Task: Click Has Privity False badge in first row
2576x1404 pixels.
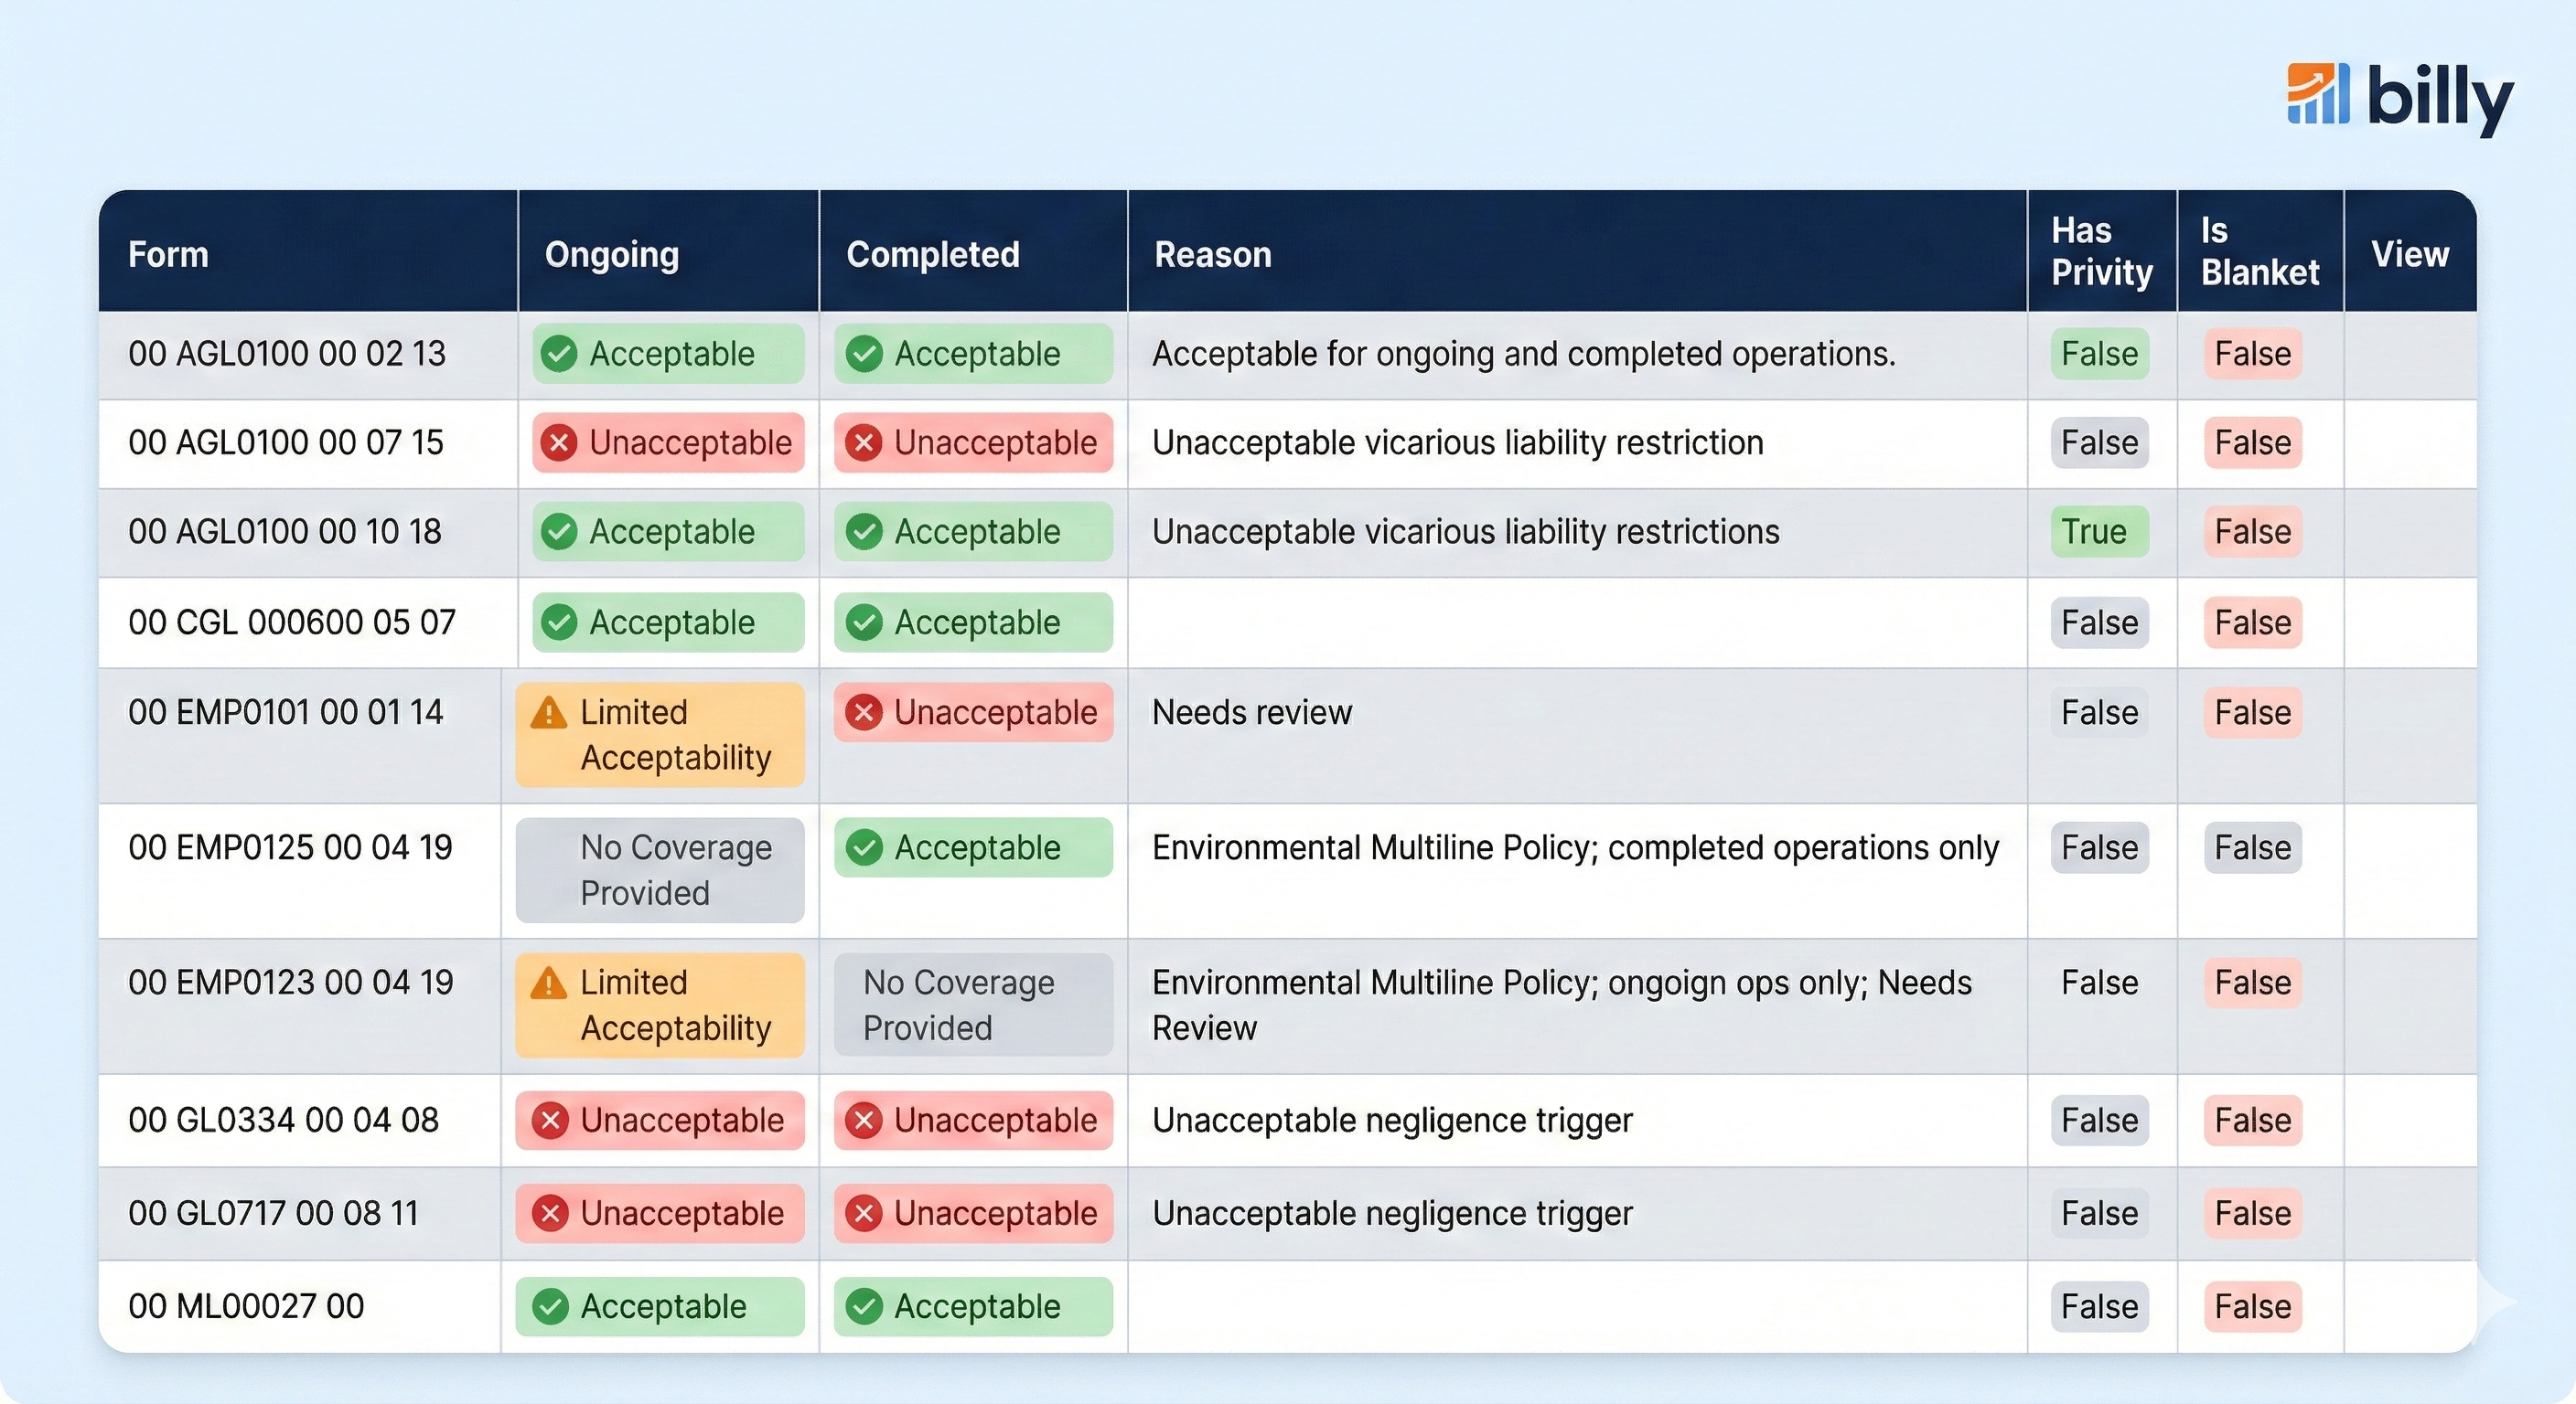Action: 2098,354
